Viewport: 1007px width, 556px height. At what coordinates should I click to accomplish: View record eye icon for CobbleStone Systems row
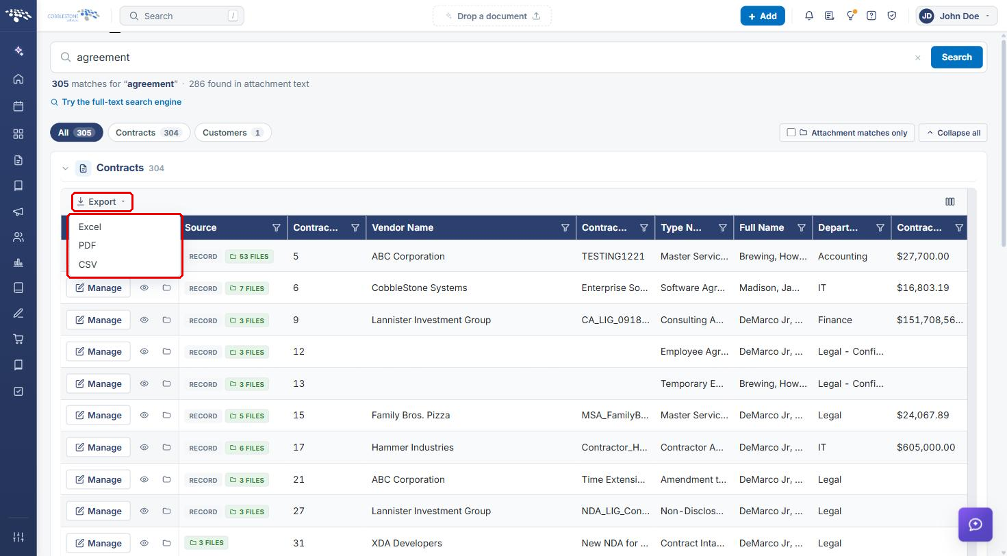coord(144,288)
